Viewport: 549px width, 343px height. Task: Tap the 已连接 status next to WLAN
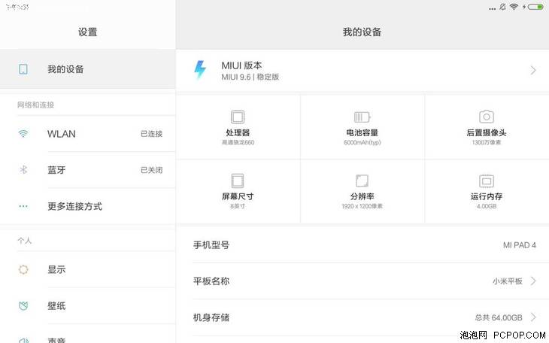pos(152,133)
